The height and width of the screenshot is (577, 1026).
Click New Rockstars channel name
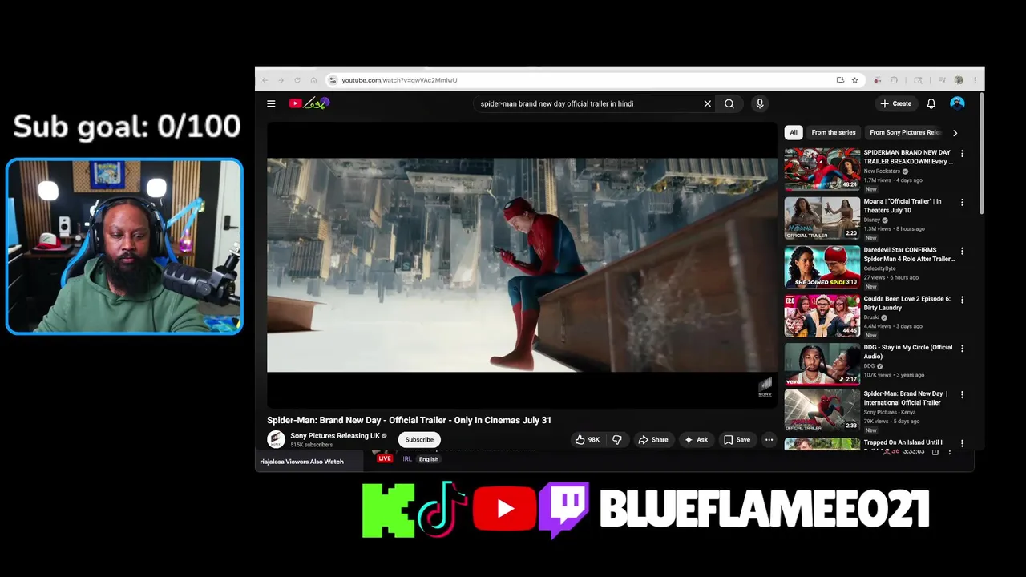[882, 171]
